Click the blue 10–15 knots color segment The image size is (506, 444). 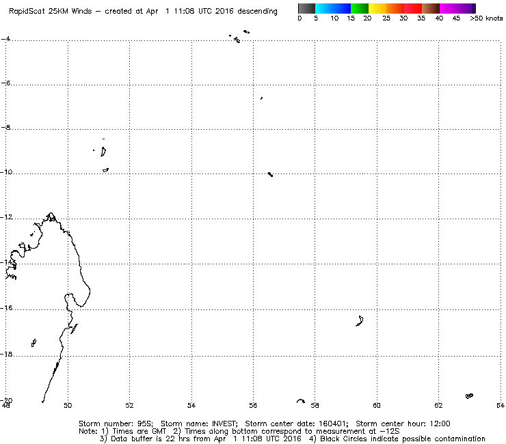342,8
